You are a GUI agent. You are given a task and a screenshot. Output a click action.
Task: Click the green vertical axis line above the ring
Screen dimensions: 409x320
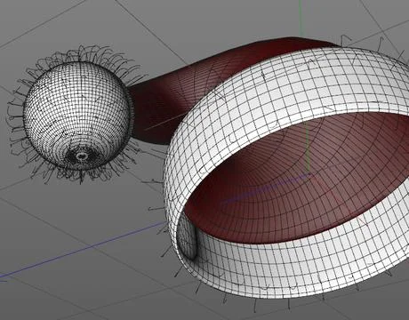click(x=301, y=18)
